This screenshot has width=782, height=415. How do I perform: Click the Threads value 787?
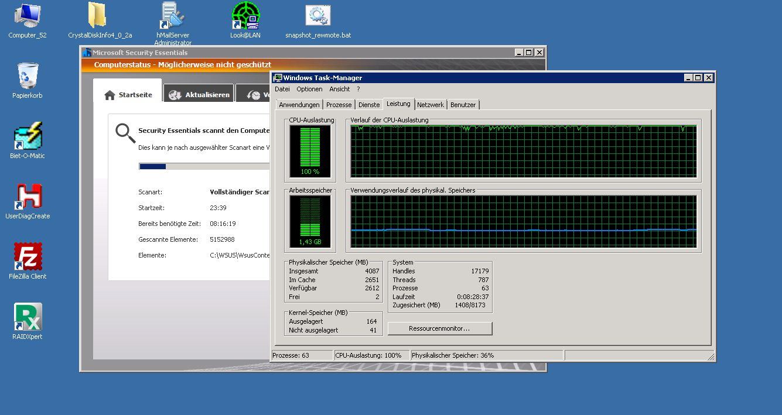click(483, 280)
